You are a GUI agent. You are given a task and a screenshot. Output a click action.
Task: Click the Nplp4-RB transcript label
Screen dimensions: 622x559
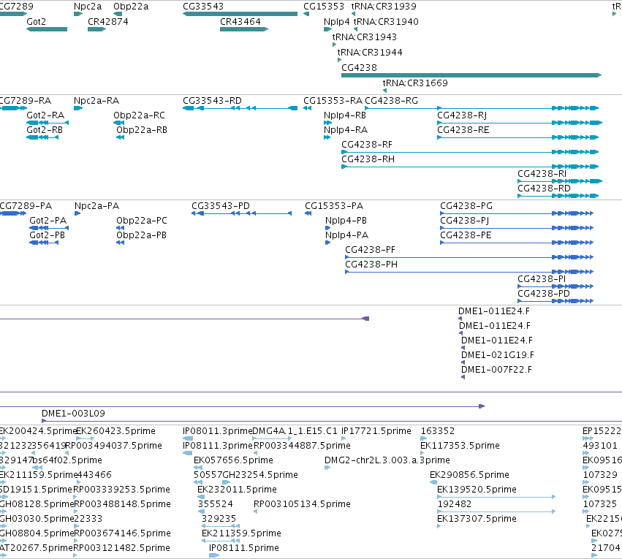(345, 115)
